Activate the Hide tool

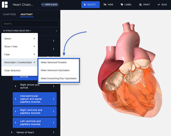pos(108,4)
